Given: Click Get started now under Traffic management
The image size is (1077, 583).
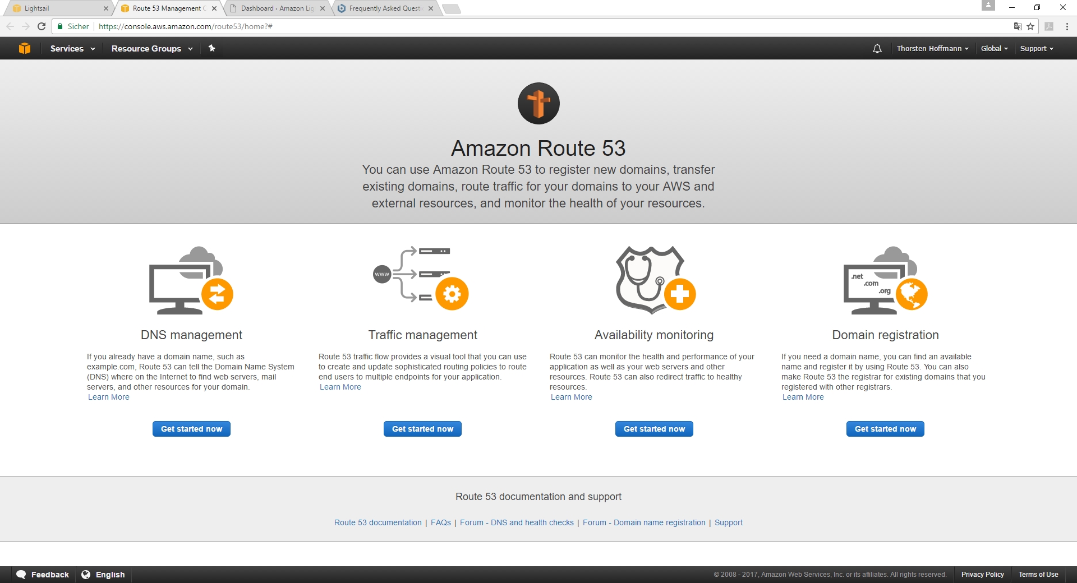Looking at the screenshot, I should pyautogui.click(x=422, y=429).
